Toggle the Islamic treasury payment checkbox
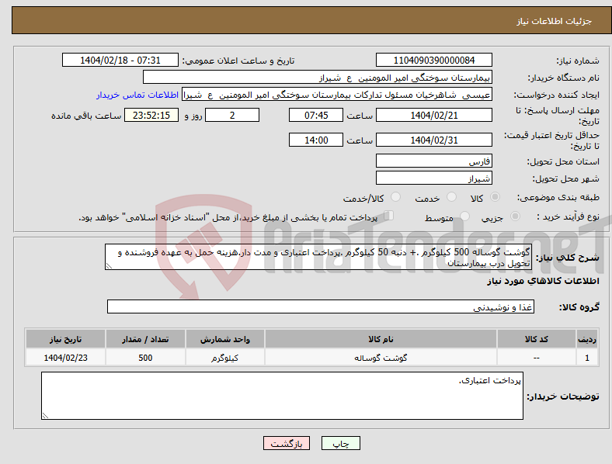Image resolution: width=612 pixels, height=464 pixels. pos(389,215)
